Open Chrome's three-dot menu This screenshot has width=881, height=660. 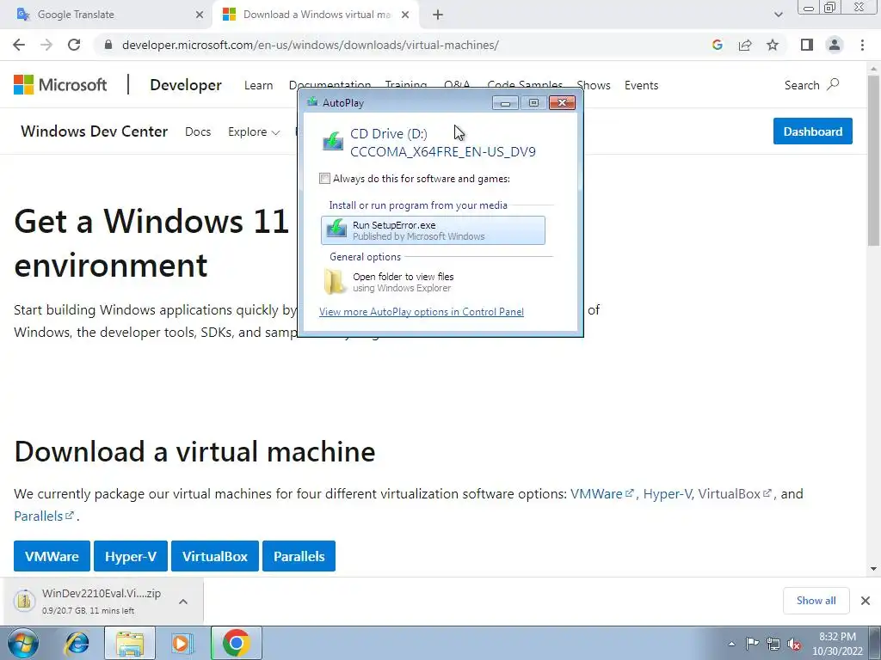[x=862, y=45]
